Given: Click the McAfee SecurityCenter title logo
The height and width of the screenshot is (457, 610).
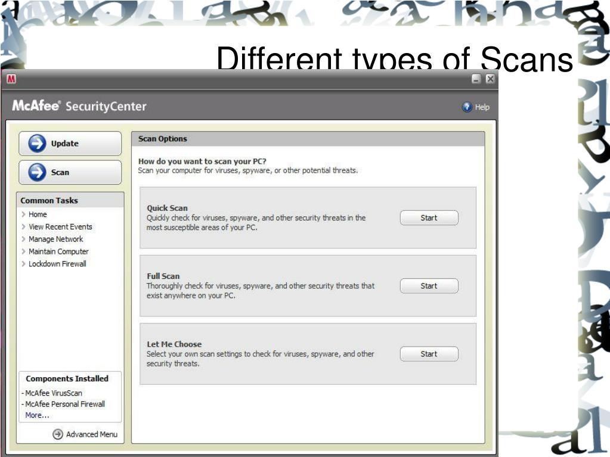Looking at the screenshot, I should tap(79, 105).
